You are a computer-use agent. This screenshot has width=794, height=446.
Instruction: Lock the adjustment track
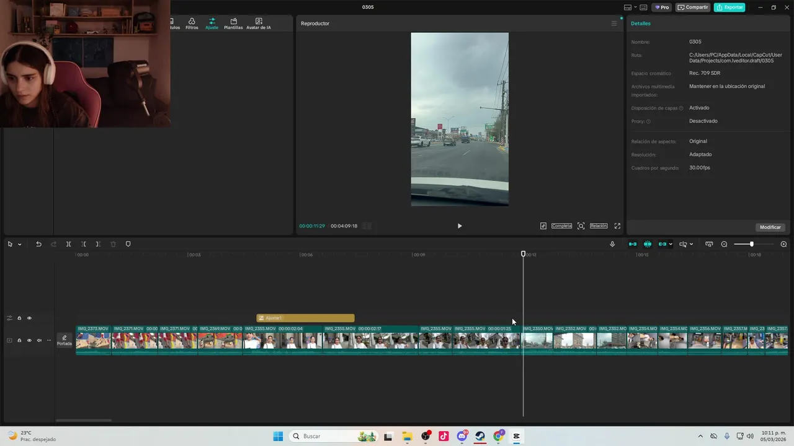[x=19, y=318]
